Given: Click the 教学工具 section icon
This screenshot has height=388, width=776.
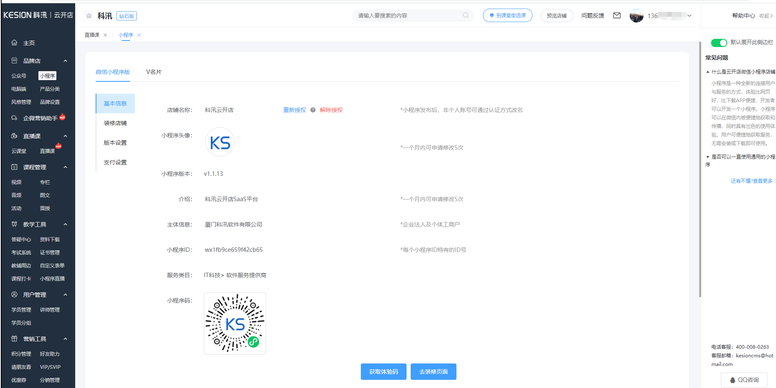Looking at the screenshot, I should click(14, 224).
